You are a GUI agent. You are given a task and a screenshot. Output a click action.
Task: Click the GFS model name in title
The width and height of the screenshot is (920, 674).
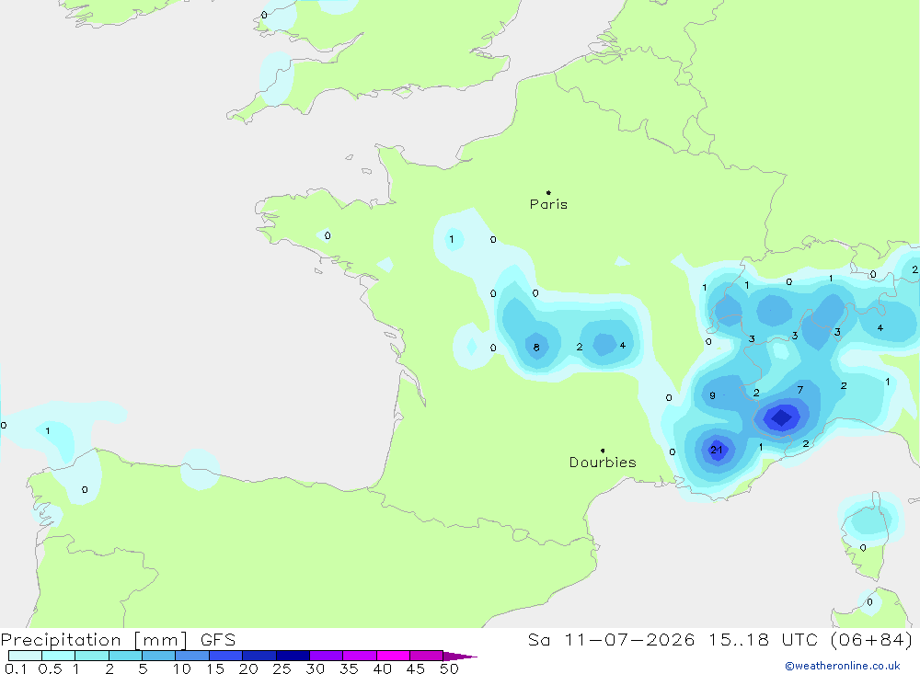coord(218,640)
